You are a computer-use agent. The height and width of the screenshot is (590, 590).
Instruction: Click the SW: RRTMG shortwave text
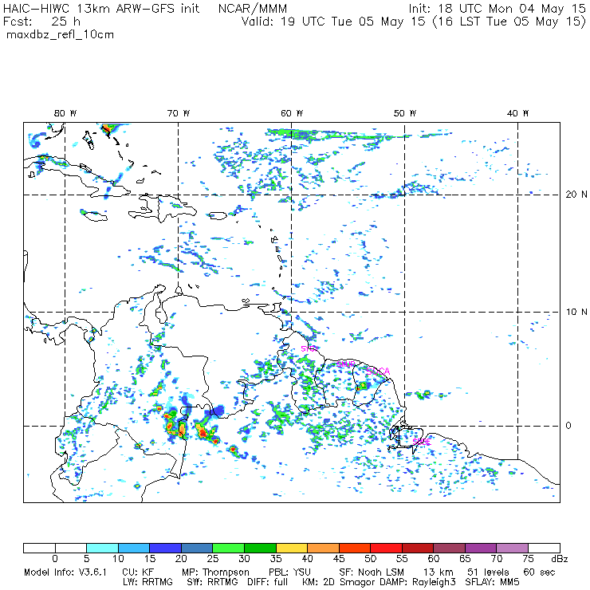point(212,582)
